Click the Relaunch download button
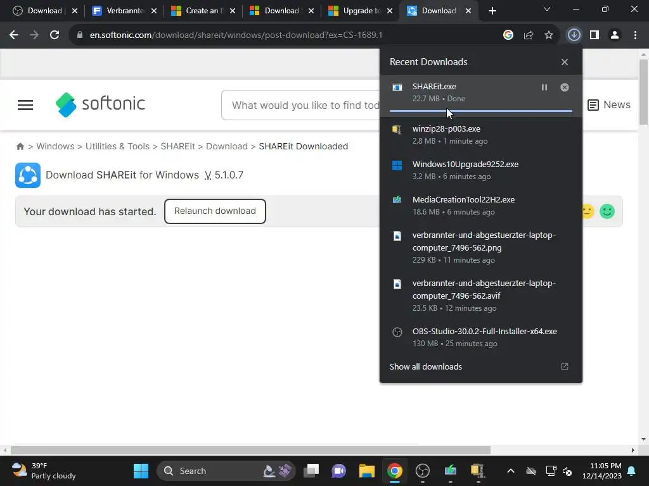This screenshot has height=486, width=649. pyautogui.click(x=215, y=211)
